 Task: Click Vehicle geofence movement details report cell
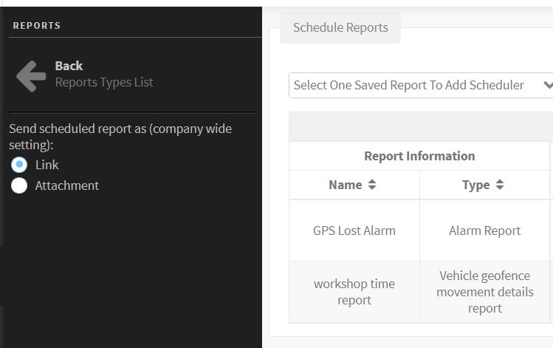(484, 292)
